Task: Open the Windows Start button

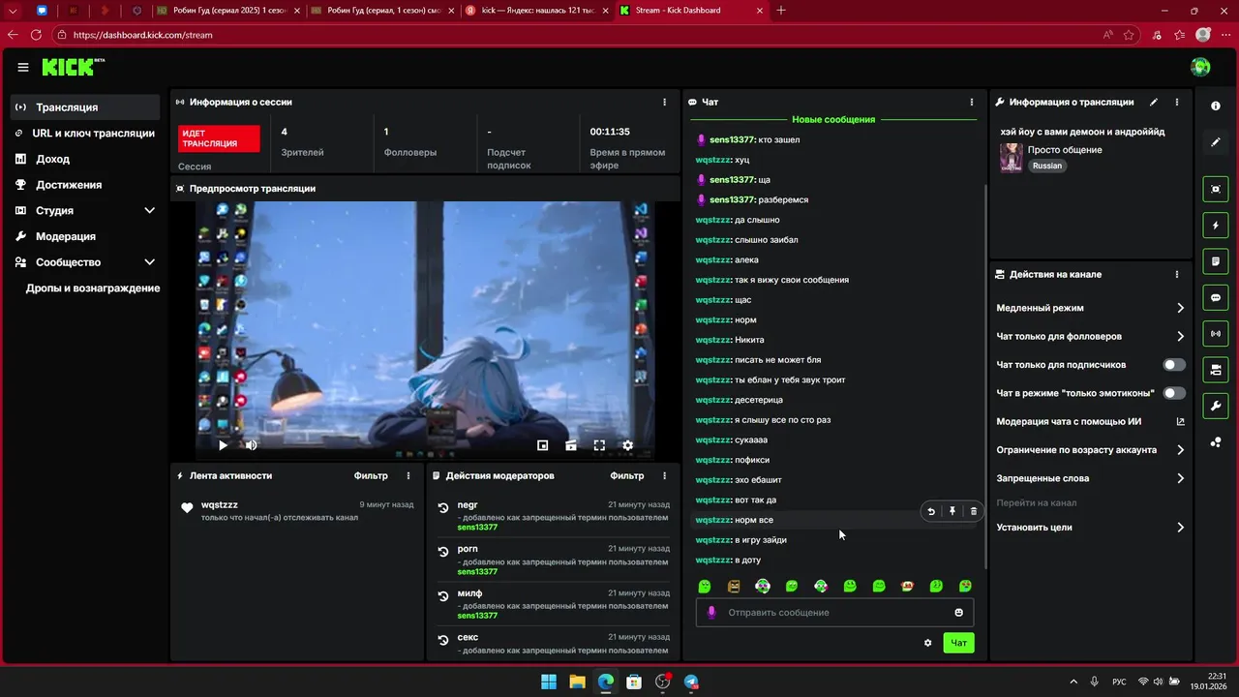Action: 549,682
